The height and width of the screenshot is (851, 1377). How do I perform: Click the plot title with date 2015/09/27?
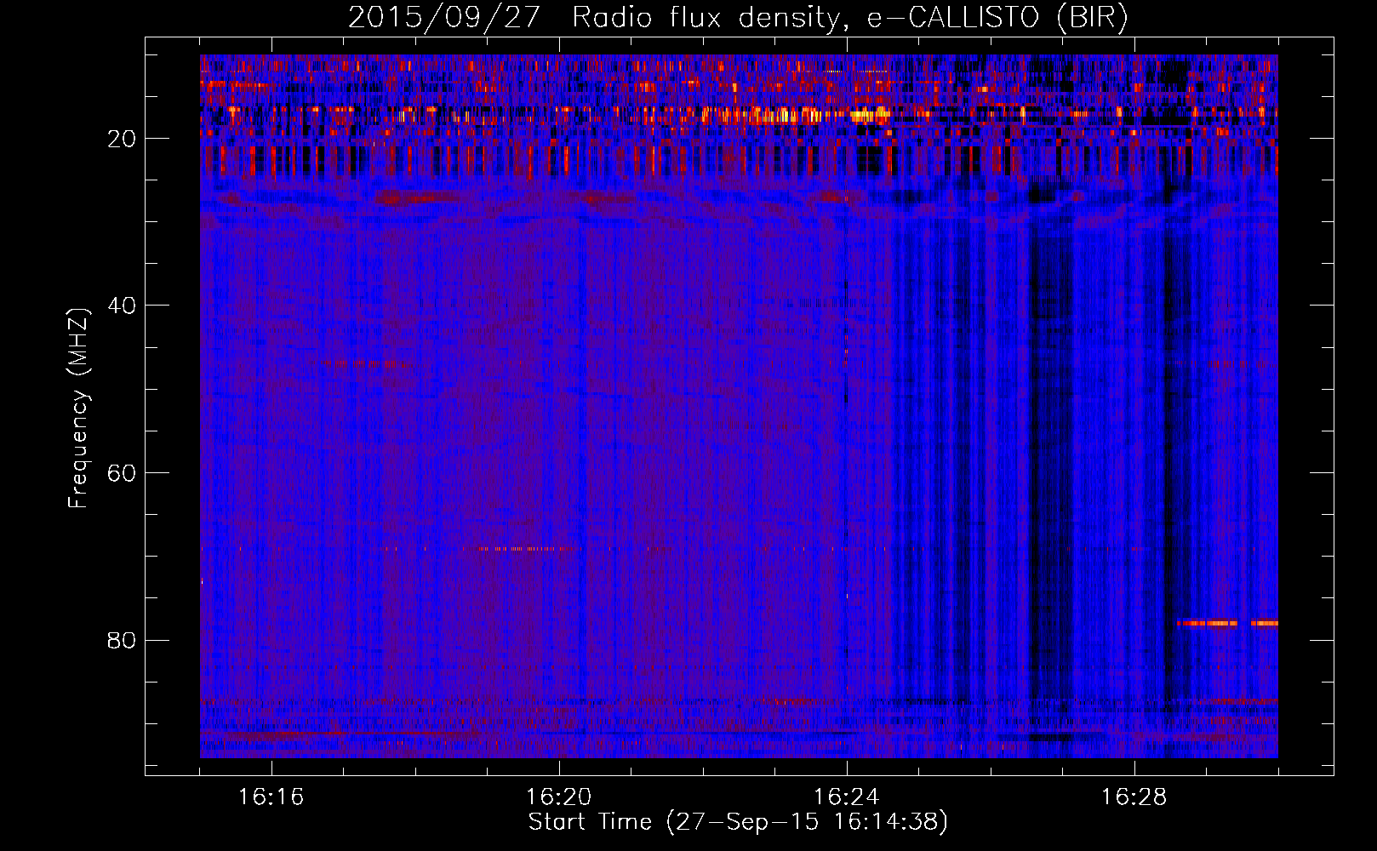(x=738, y=17)
